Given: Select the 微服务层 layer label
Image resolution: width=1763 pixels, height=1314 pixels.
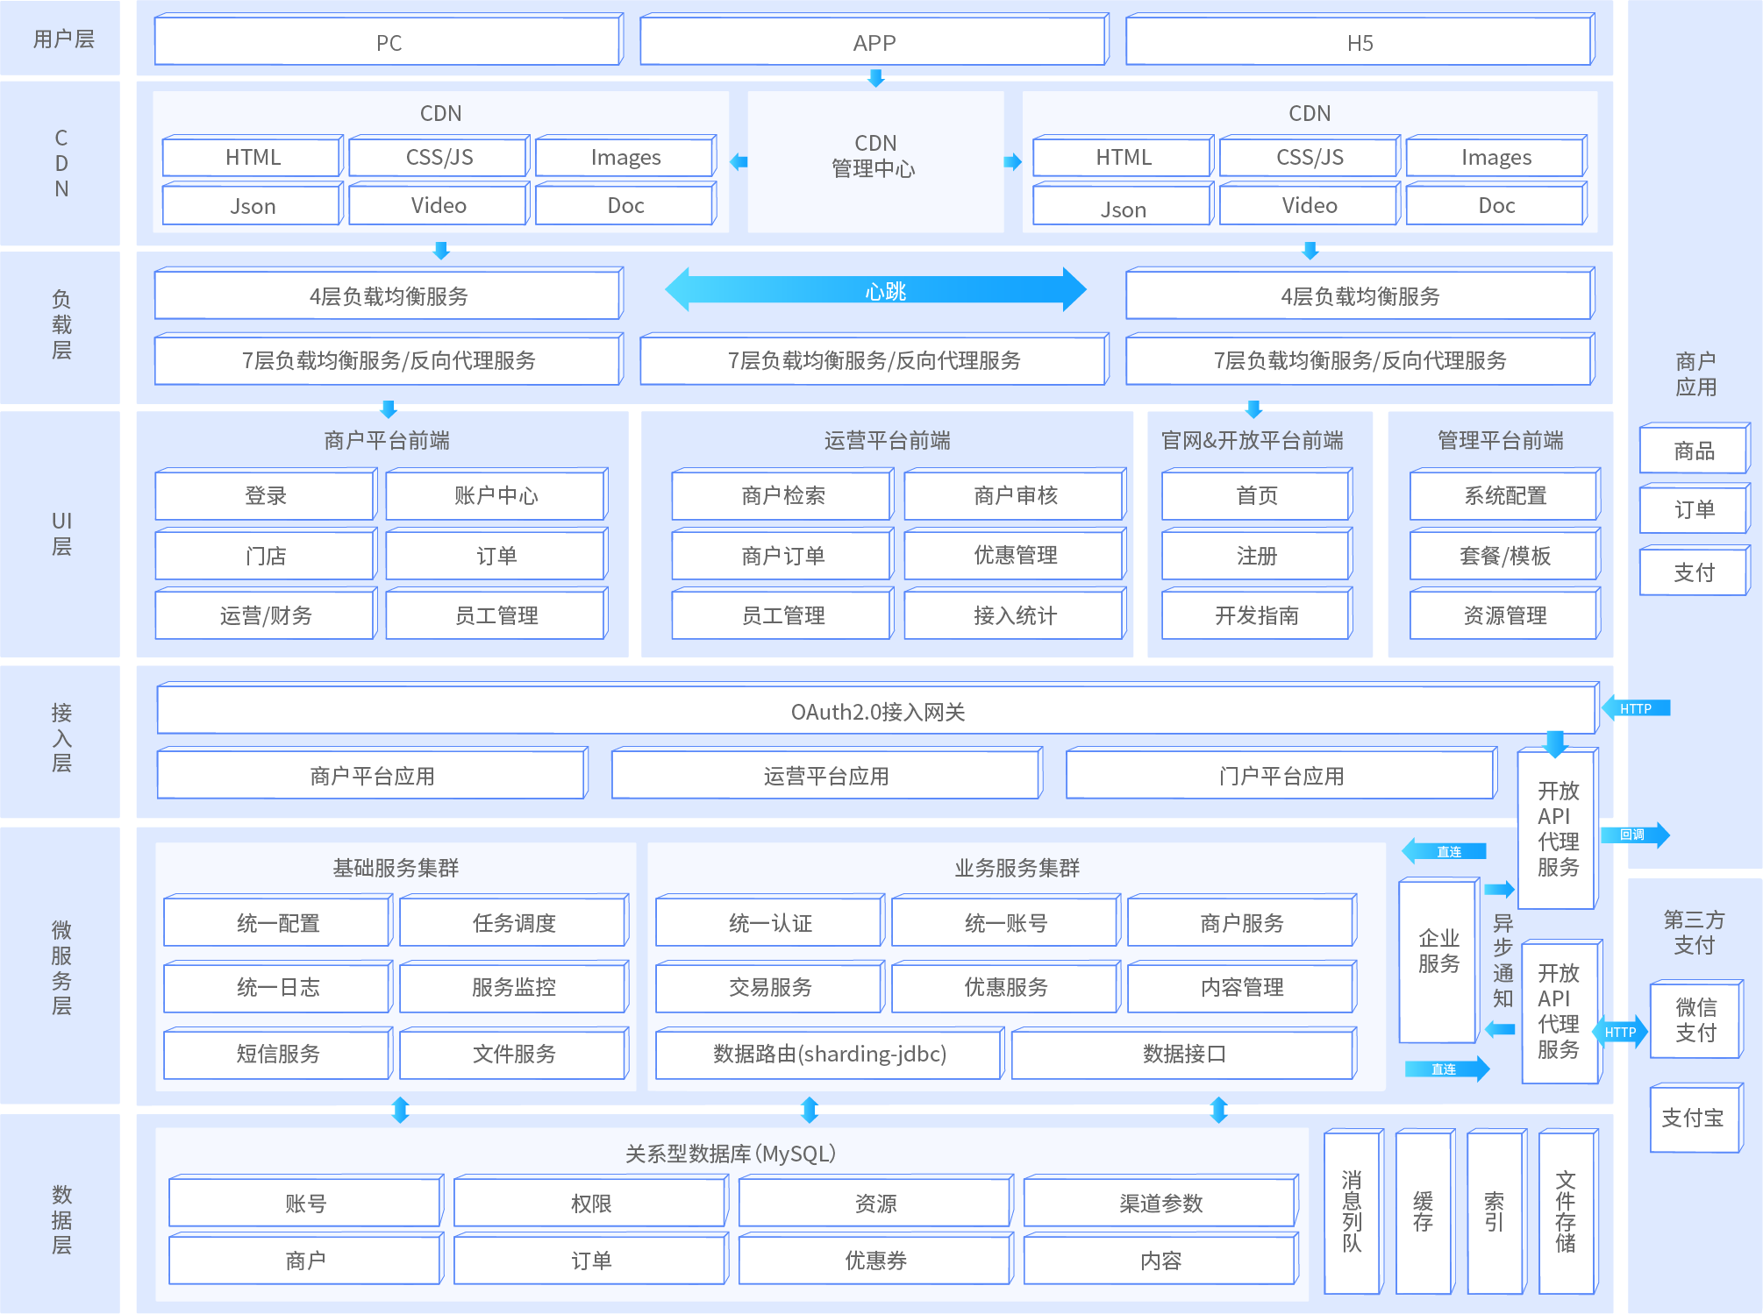Looking at the screenshot, I should point(61,967).
